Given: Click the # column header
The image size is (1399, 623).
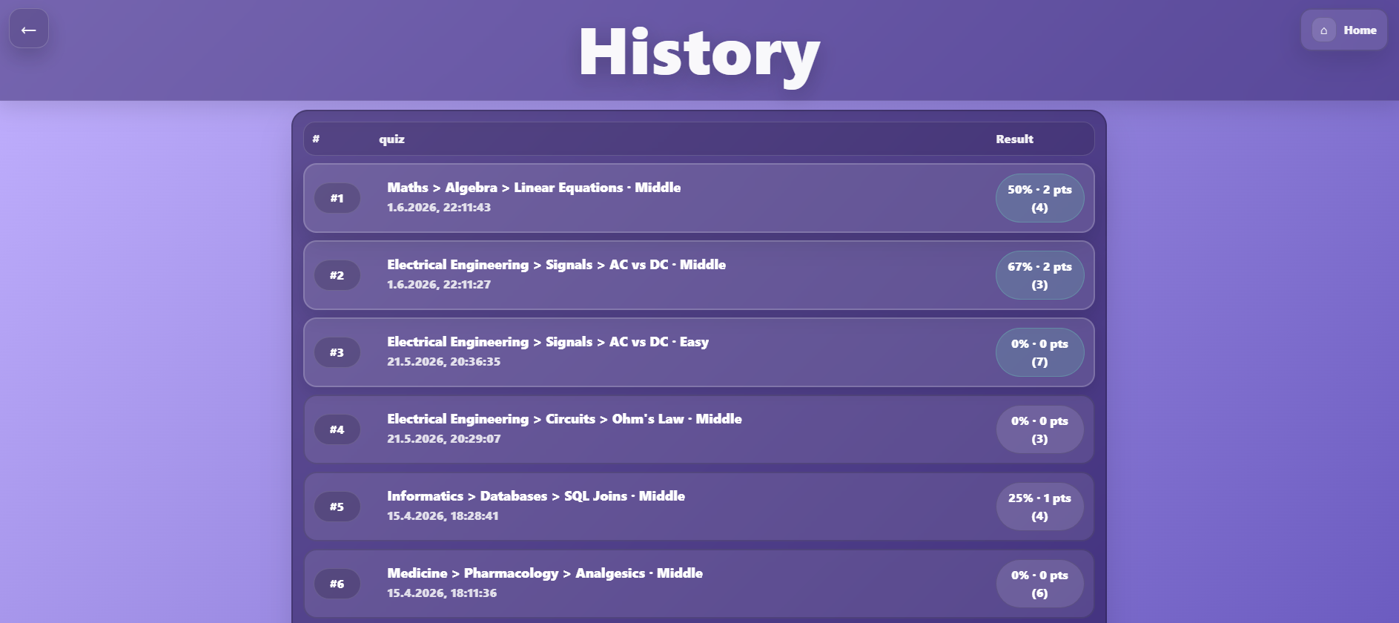Looking at the screenshot, I should [316, 139].
